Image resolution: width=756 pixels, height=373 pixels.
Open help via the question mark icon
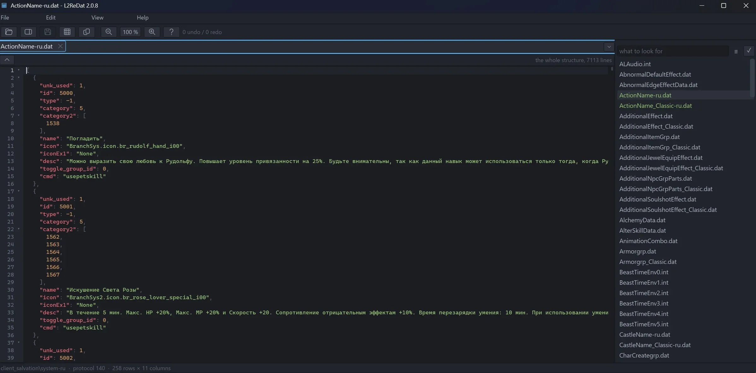tap(171, 32)
